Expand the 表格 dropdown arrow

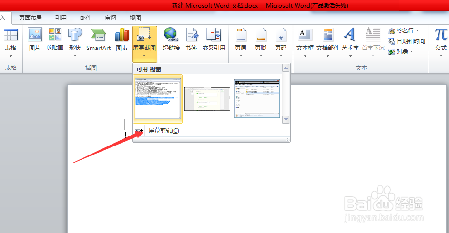point(10,56)
